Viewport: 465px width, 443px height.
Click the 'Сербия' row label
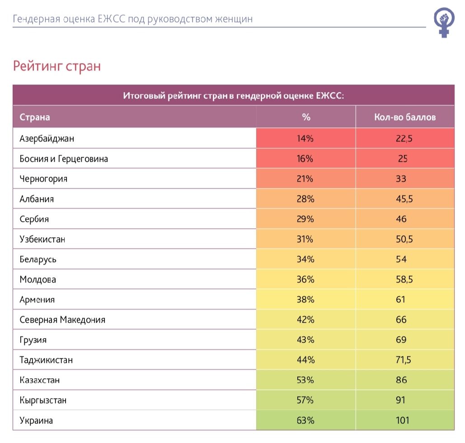tap(34, 219)
